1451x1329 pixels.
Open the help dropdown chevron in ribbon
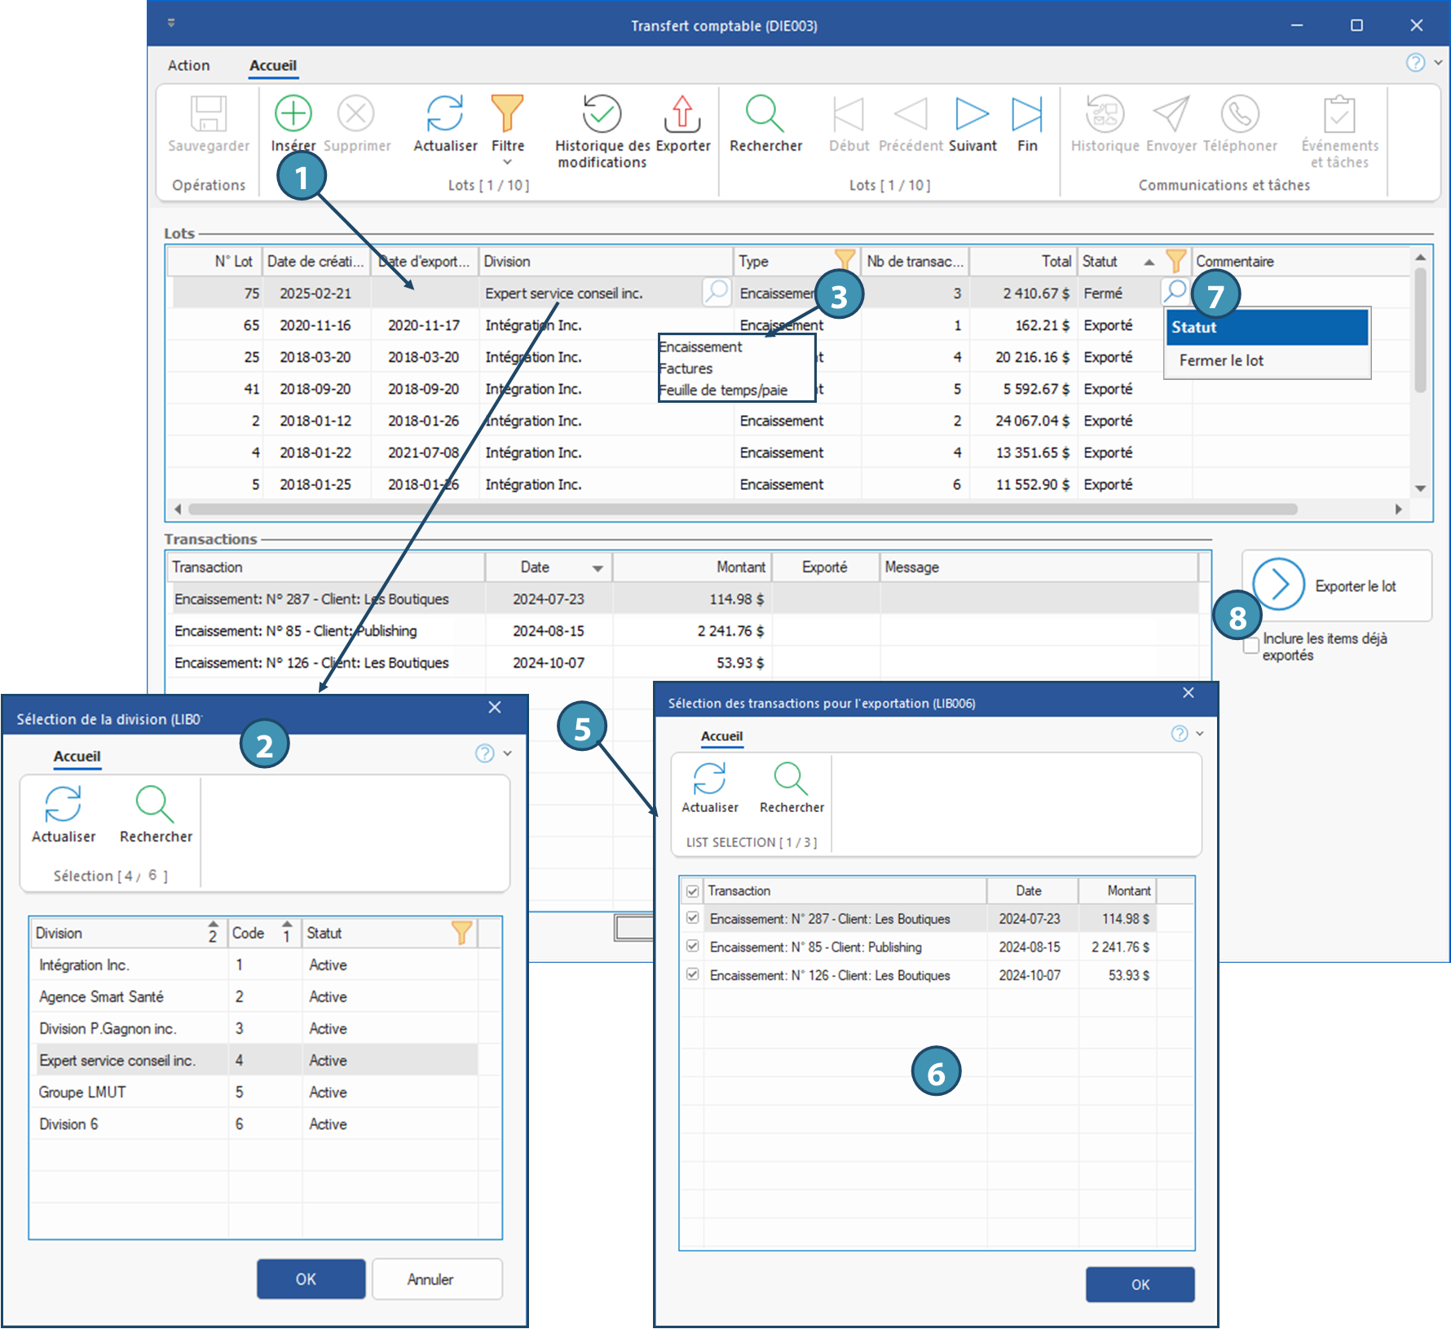(1439, 63)
